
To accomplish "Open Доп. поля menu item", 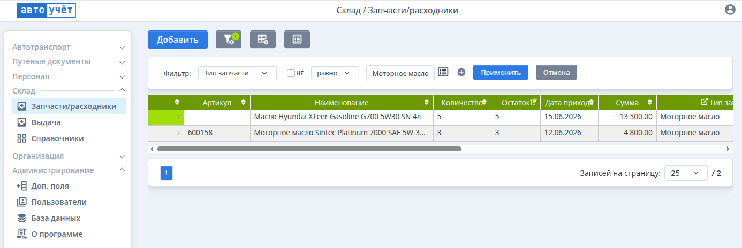I will pos(70,186).
